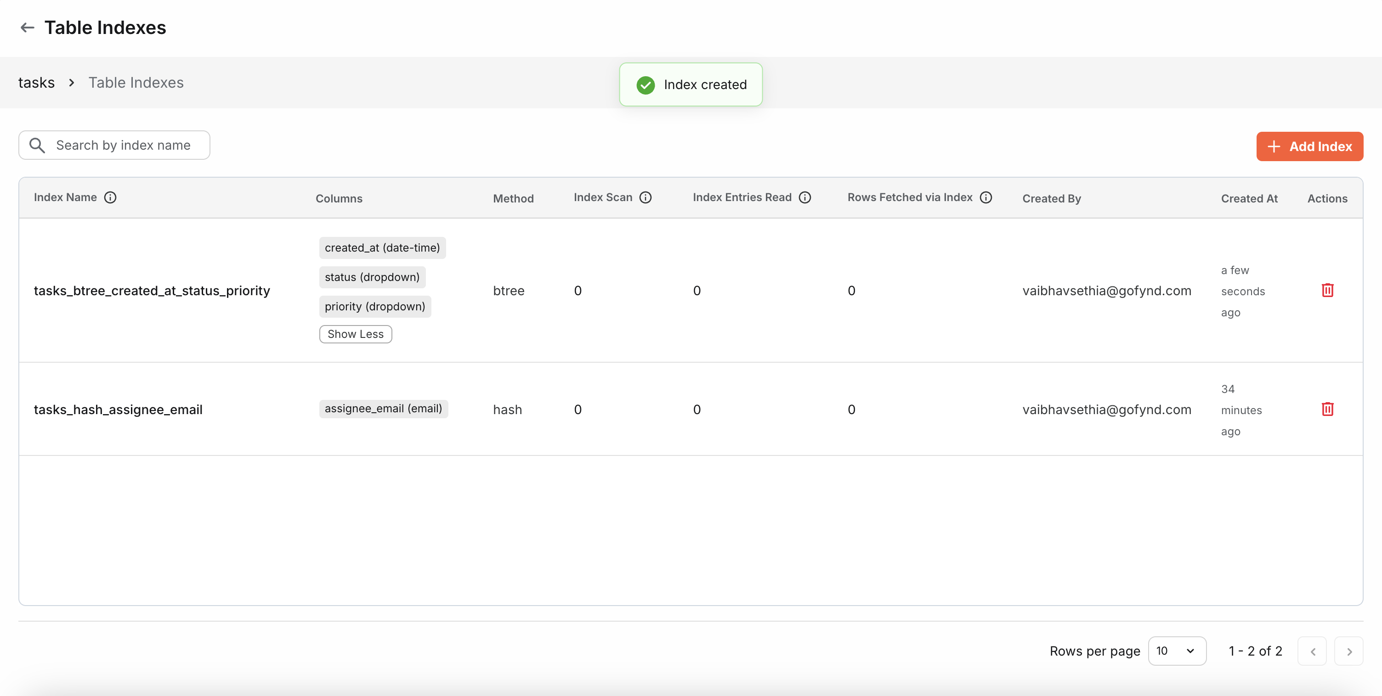Click the green check on Index created toast
Image resolution: width=1382 pixels, height=696 pixels.
point(646,85)
